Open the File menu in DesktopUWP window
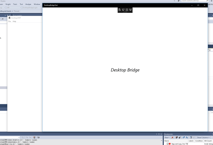213x145 pixels. [9, 21]
